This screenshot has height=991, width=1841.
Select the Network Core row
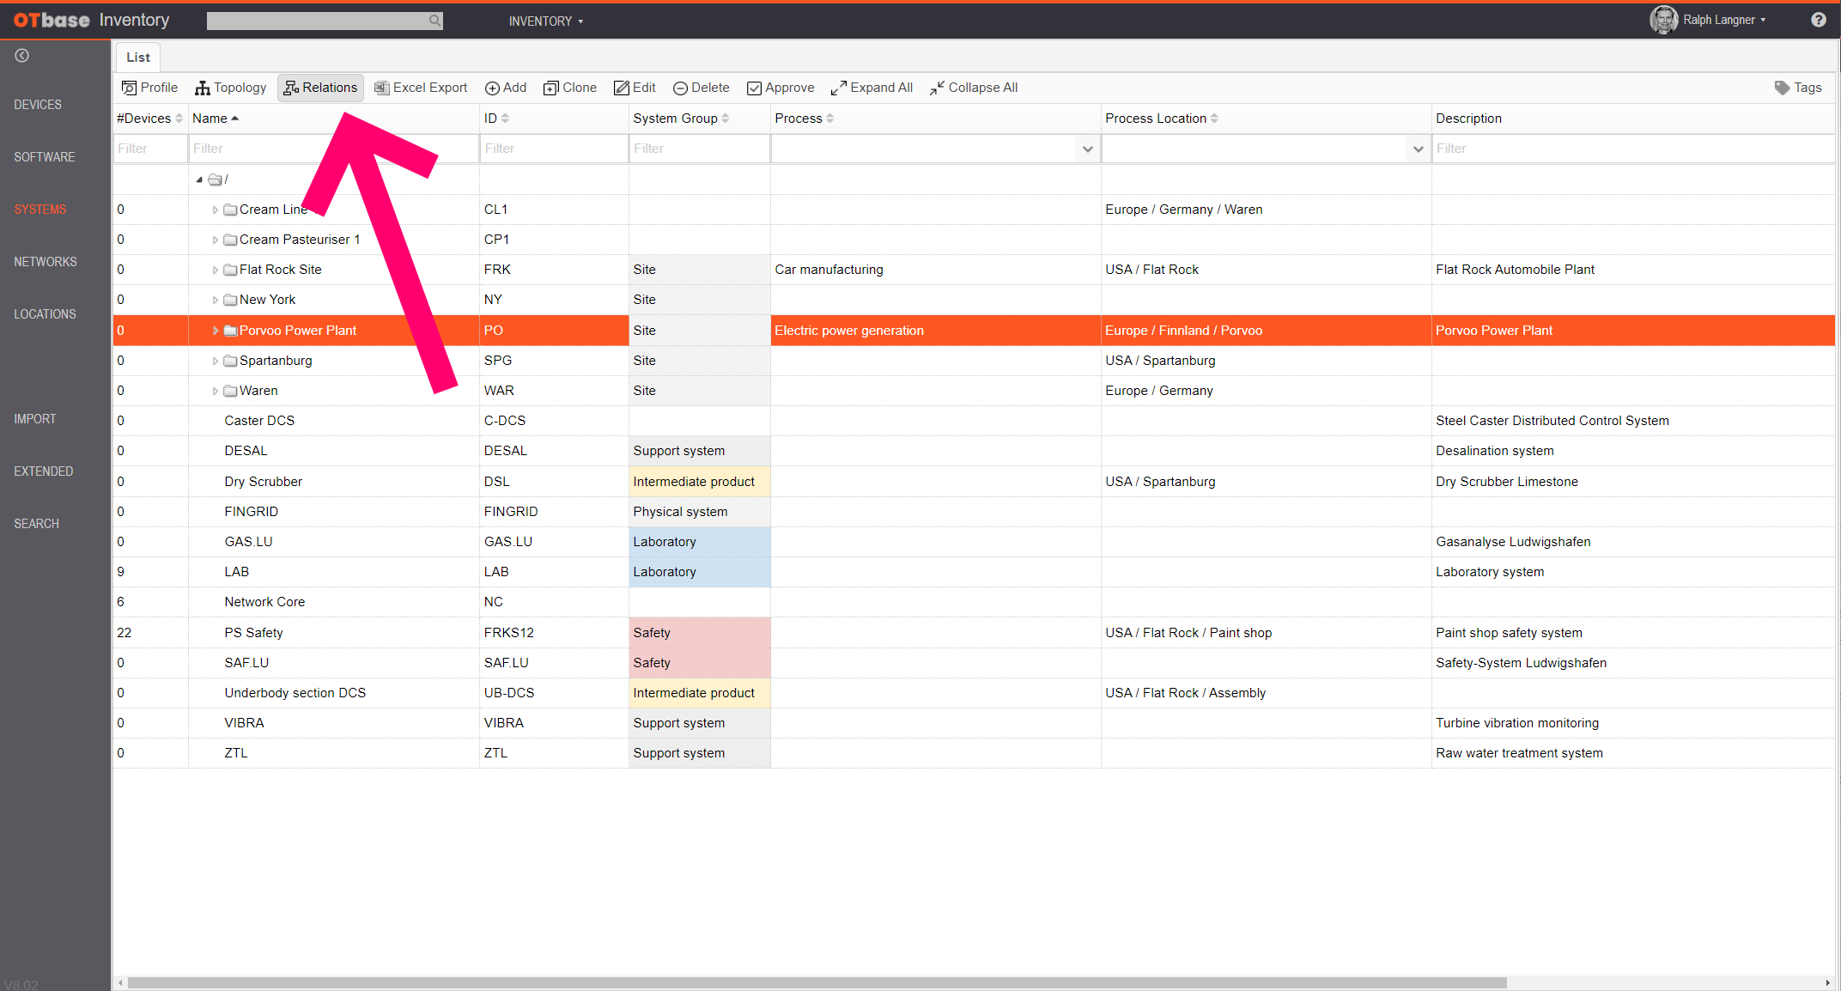point(974,602)
